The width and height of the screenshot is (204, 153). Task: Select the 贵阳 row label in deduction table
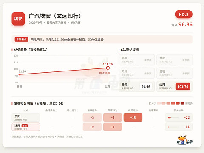[x=26, y=117]
